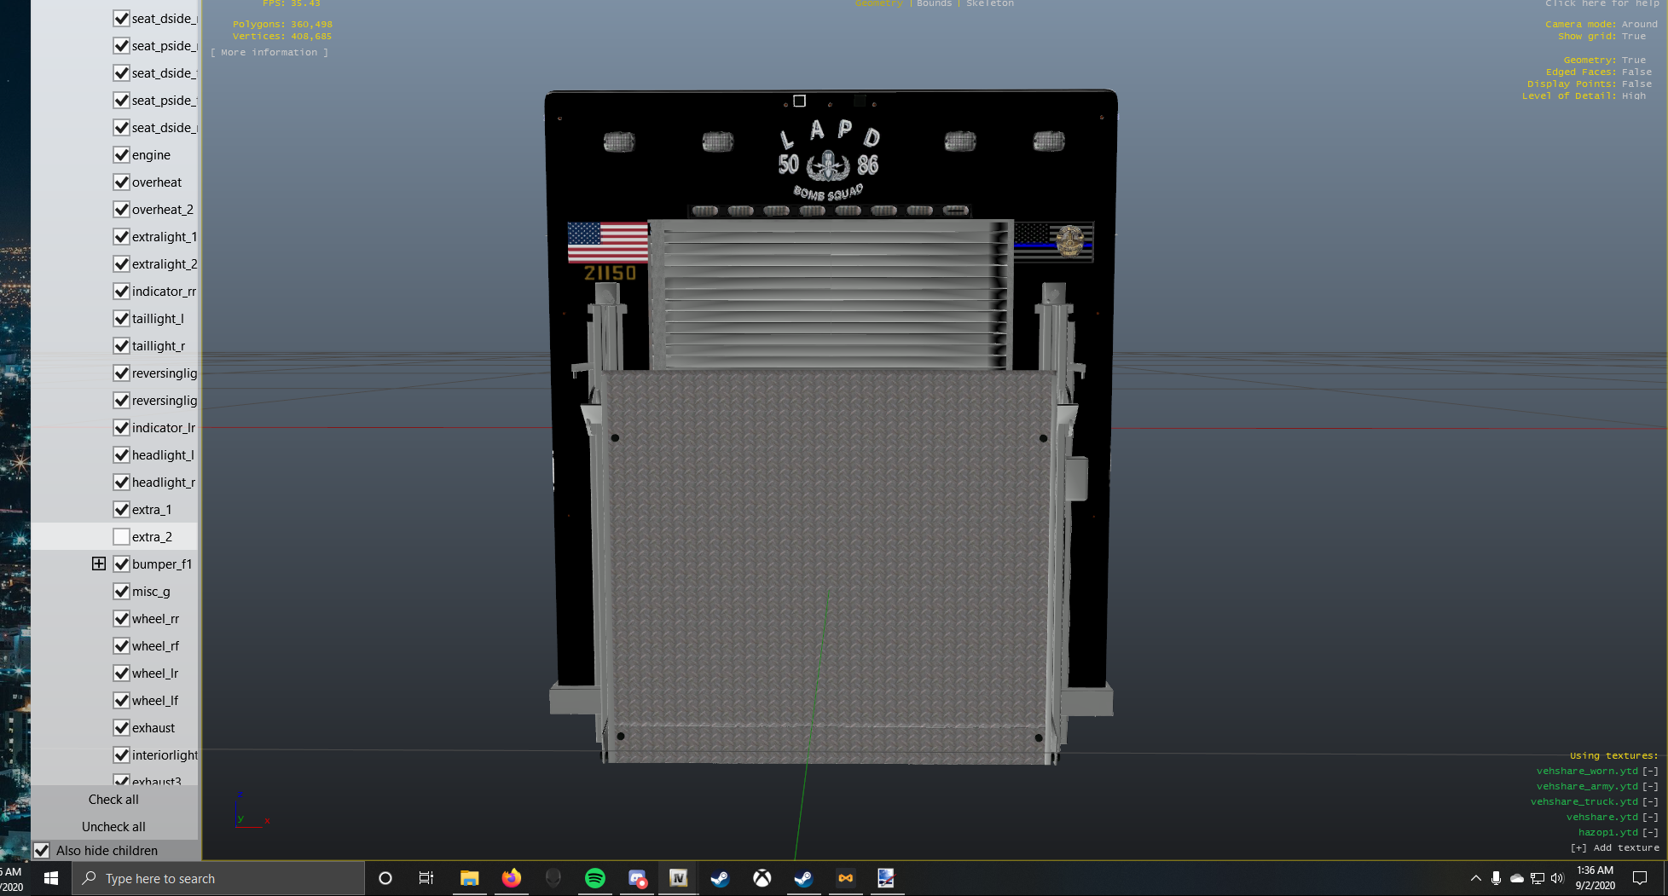The height and width of the screenshot is (896, 1668).
Task: Open Spotify from the taskbar
Action: (x=594, y=878)
